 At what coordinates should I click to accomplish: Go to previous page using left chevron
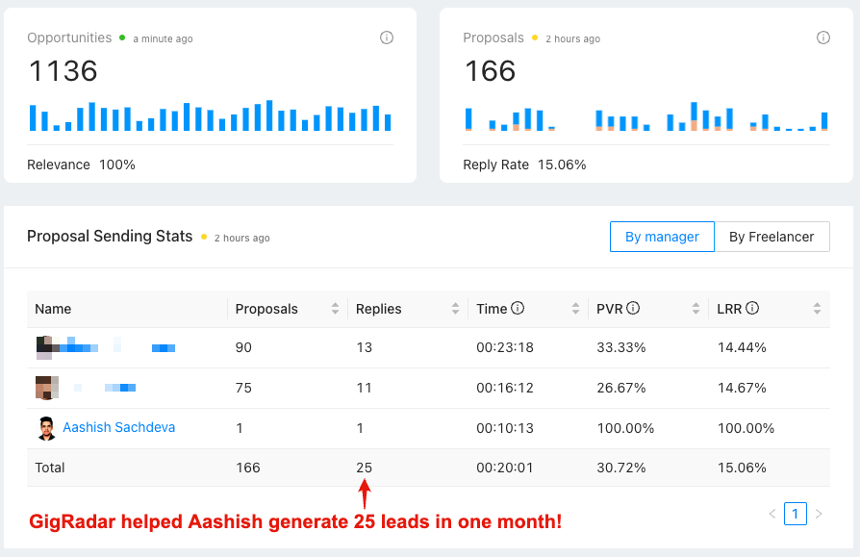click(772, 514)
